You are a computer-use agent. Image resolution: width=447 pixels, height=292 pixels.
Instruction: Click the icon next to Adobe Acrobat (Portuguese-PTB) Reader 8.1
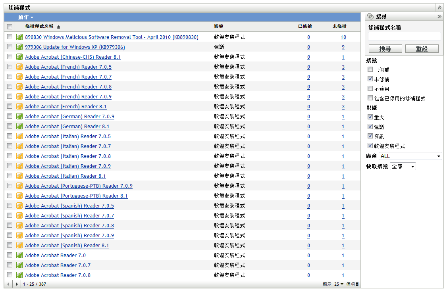coord(19,196)
